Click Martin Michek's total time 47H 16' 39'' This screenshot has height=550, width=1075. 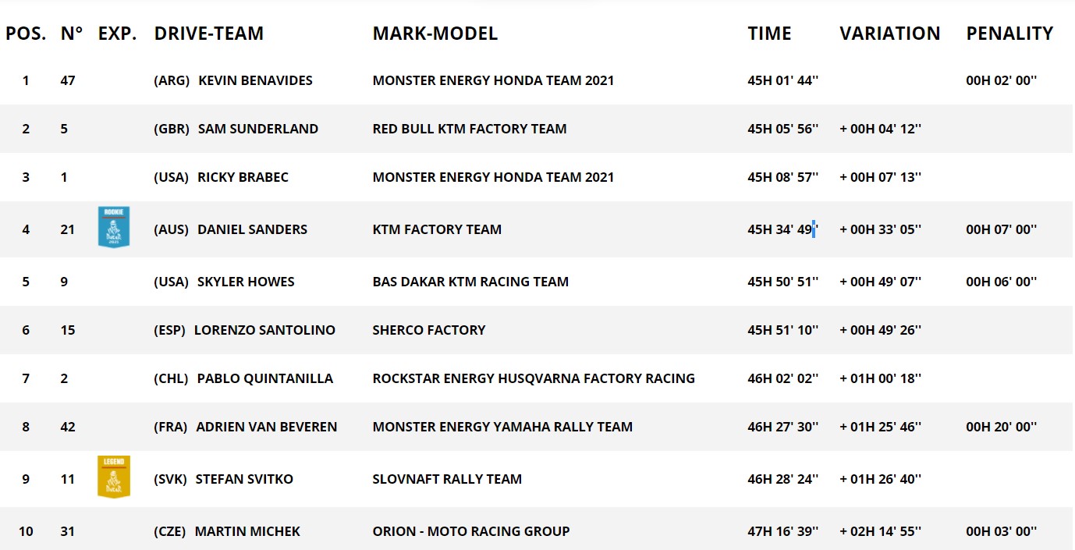[783, 531]
